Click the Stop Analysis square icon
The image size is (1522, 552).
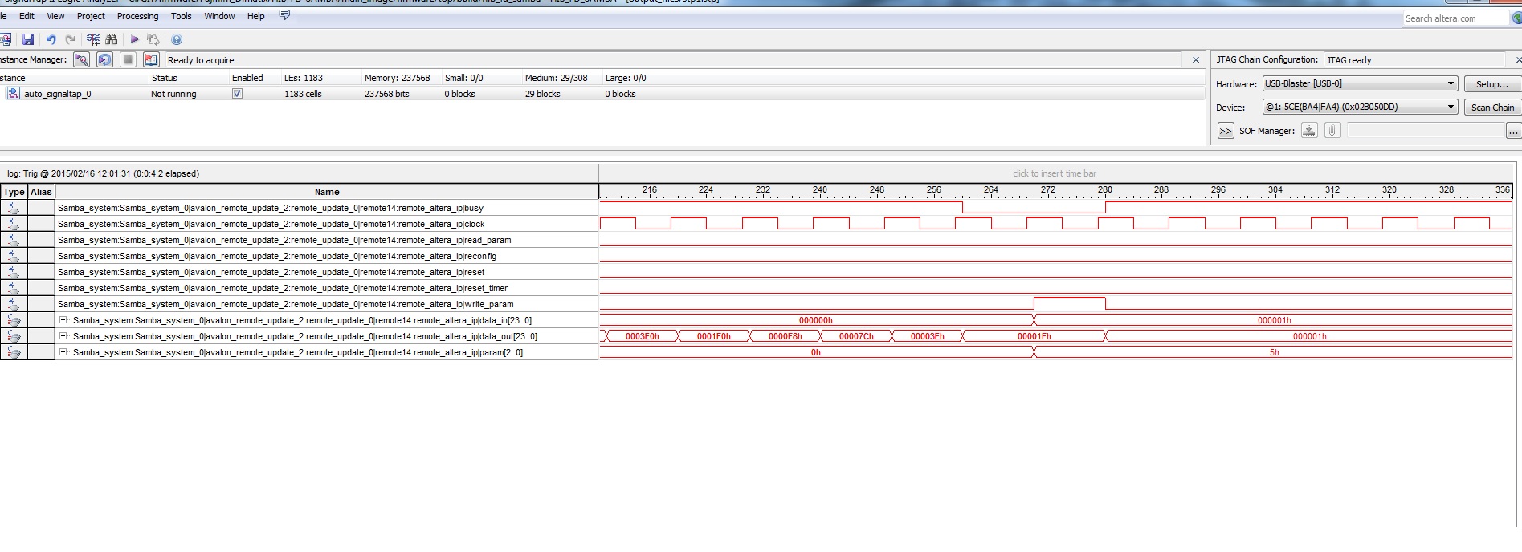(x=128, y=59)
